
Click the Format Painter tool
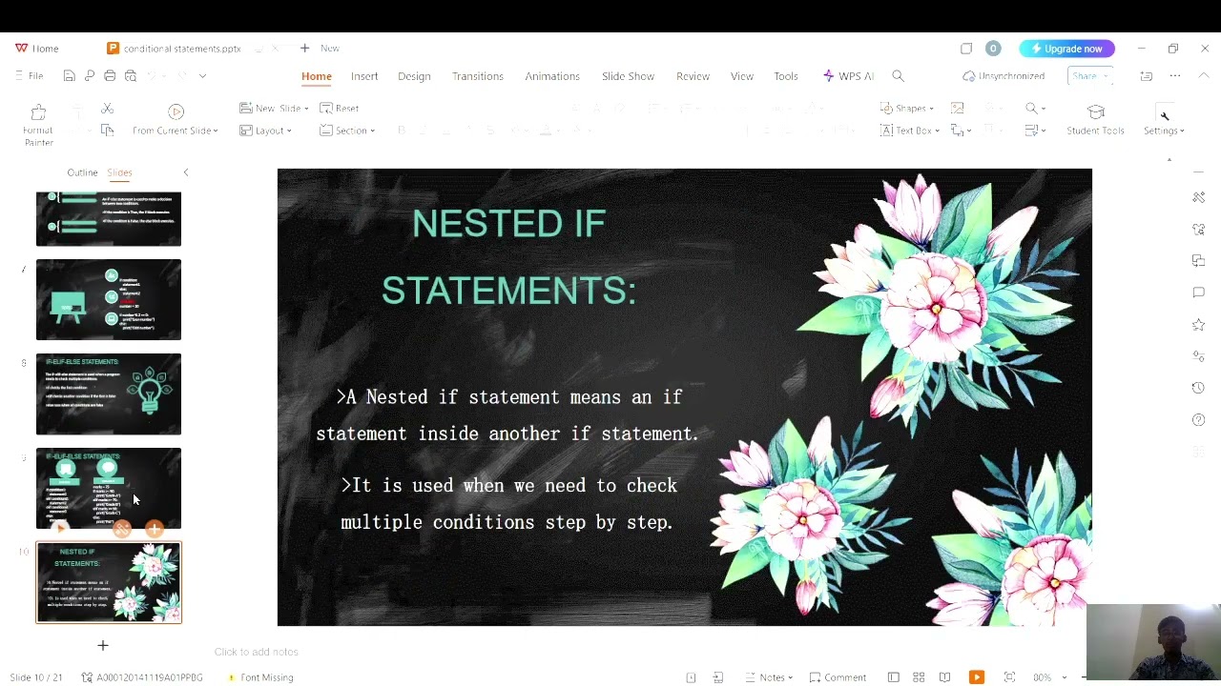click(x=38, y=125)
